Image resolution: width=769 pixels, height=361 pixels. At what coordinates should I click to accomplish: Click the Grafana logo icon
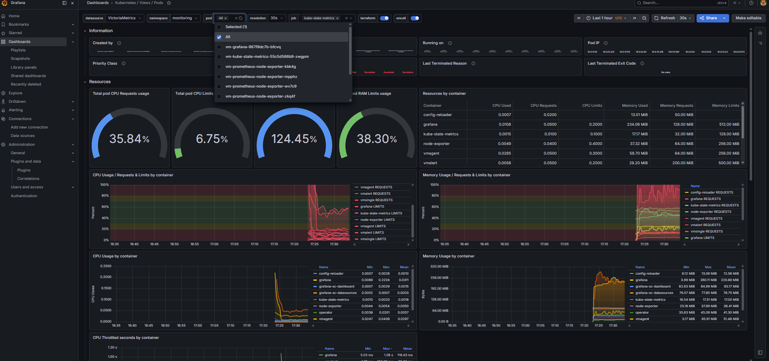click(x=4, y=3)
